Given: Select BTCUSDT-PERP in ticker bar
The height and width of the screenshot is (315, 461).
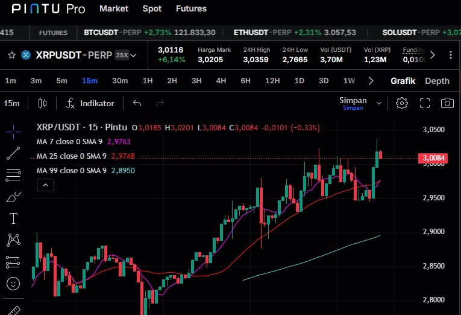Looking at the screenshot, I should pos(149,33).
